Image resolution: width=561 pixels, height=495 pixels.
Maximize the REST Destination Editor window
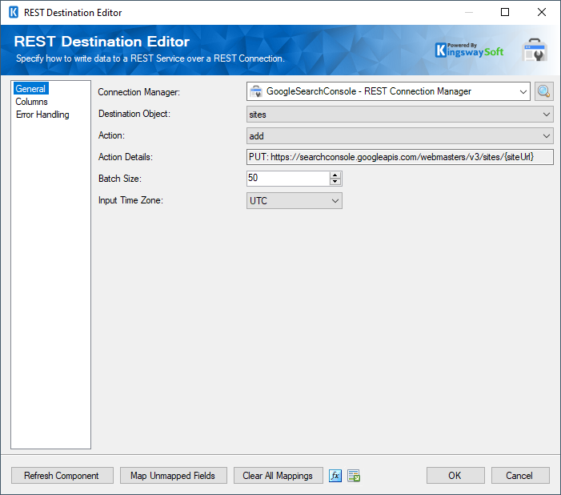pos(505,13)
